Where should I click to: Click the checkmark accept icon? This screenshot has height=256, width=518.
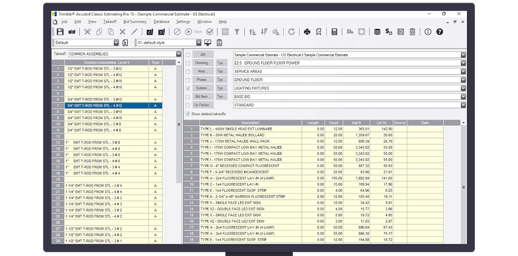pos(210,31)
